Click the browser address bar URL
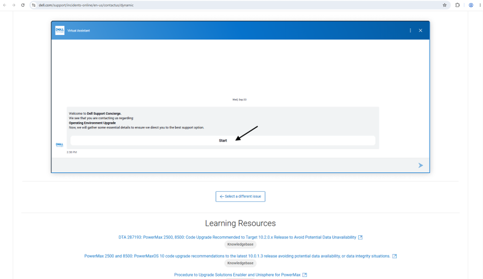 (x=86, y=5)
